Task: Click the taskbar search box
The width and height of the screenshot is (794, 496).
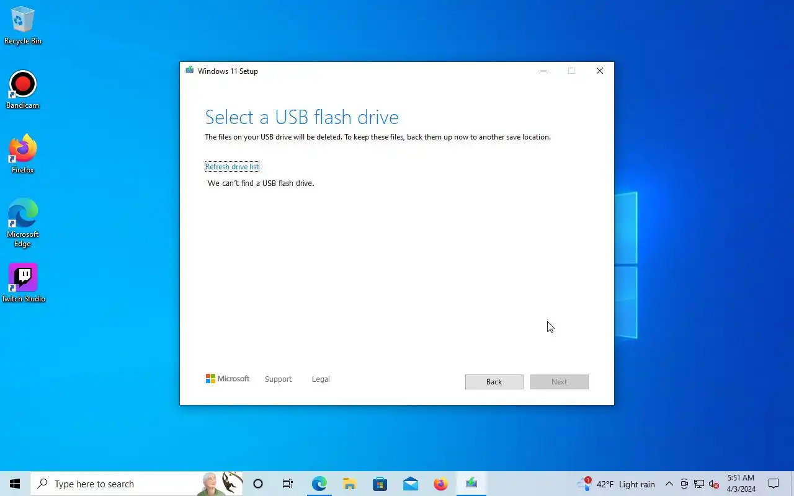Action: point(136,484)
